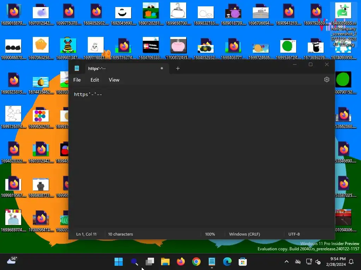Viewport: 361px width, 270px height.
Task: Select desktop image 1684709333
Action: pyautogui.click(x=151, y=49)
